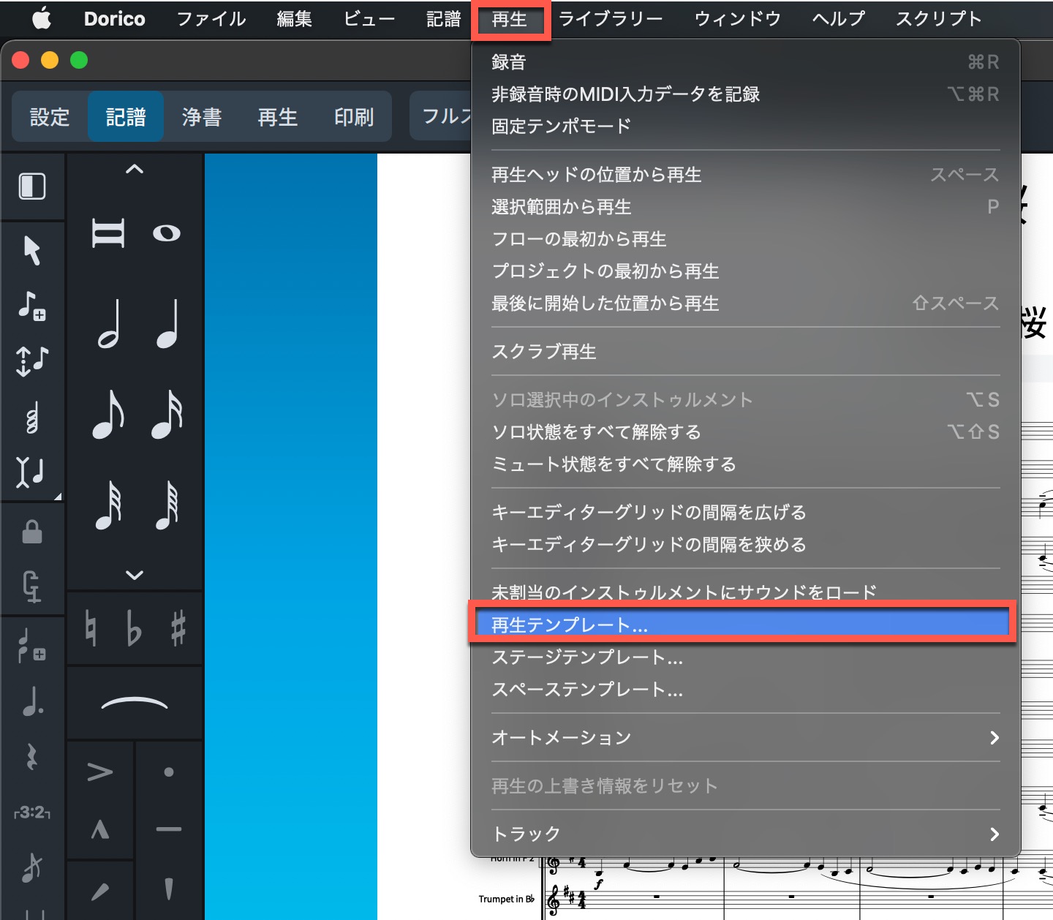Image resolution: width=1053 pixels, height=920 pixels.
Task: Open the Dorico application menu
Action: click(115, 19)
